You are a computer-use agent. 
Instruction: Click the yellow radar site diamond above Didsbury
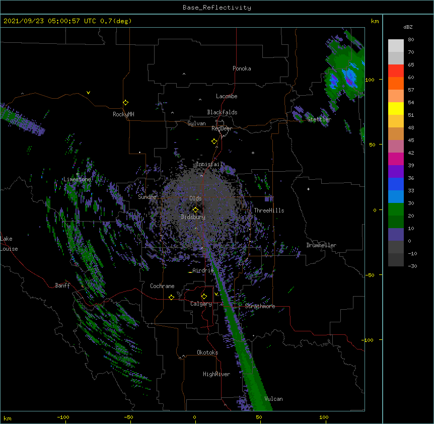point(195,209)
